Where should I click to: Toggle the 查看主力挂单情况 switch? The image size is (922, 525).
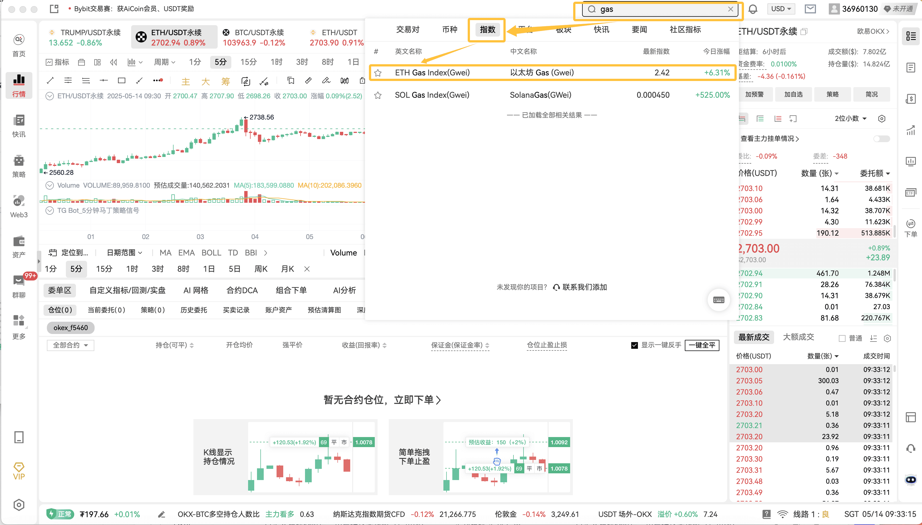(x=881, y=139)
